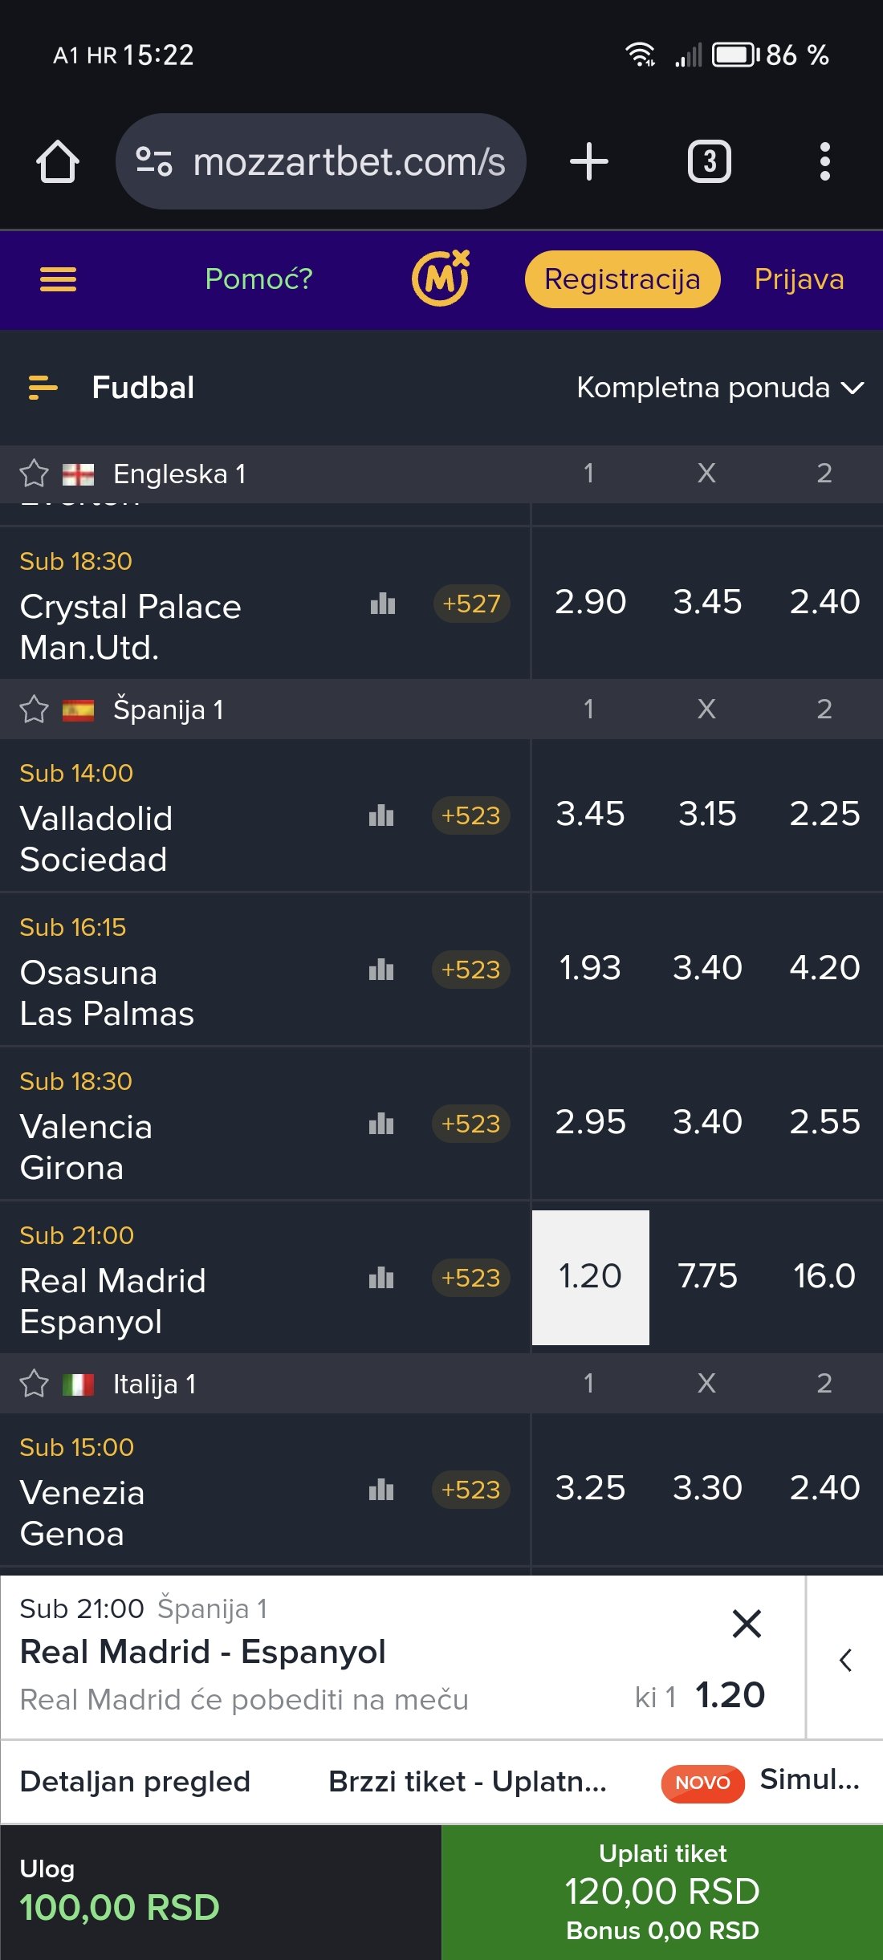Remove Real Madrid - Espanyol from the slip

click(747, 1624)
